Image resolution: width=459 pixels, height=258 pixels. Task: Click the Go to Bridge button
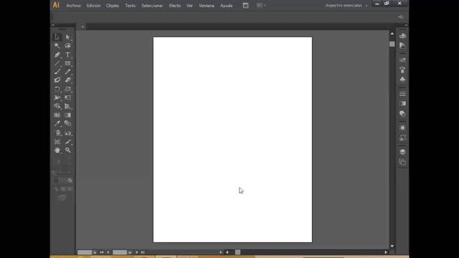(245, 6)
